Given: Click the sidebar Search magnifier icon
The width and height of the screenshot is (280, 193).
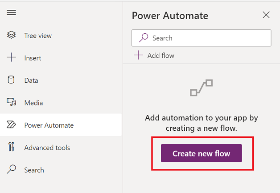Looking at the screenshot, I should click(x=12, y=169).
